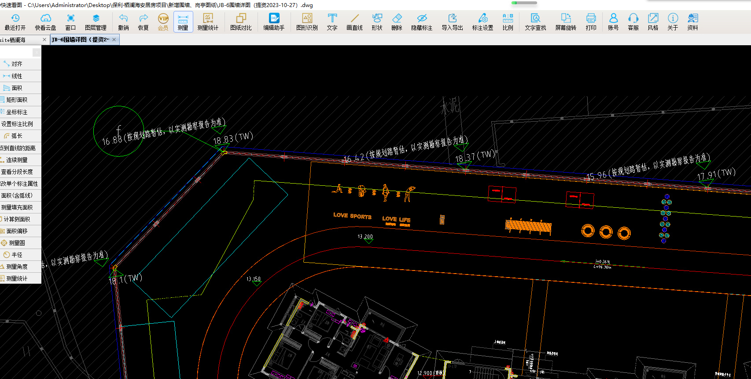Toggle the 测量 measure tool
Viewport: 751px width, 379px height.
coord(183,22)
